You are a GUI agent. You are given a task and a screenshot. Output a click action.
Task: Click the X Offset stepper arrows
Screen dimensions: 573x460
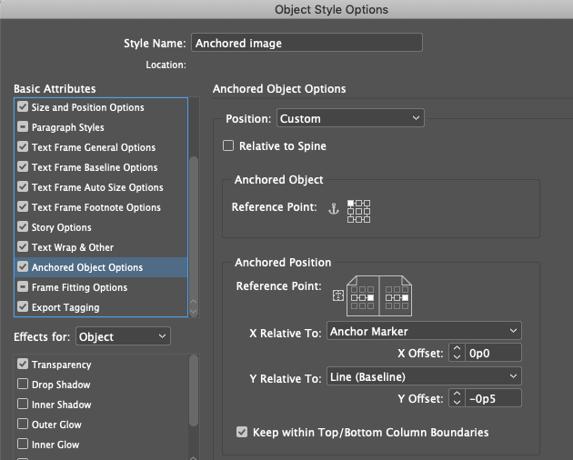[457, 353]
